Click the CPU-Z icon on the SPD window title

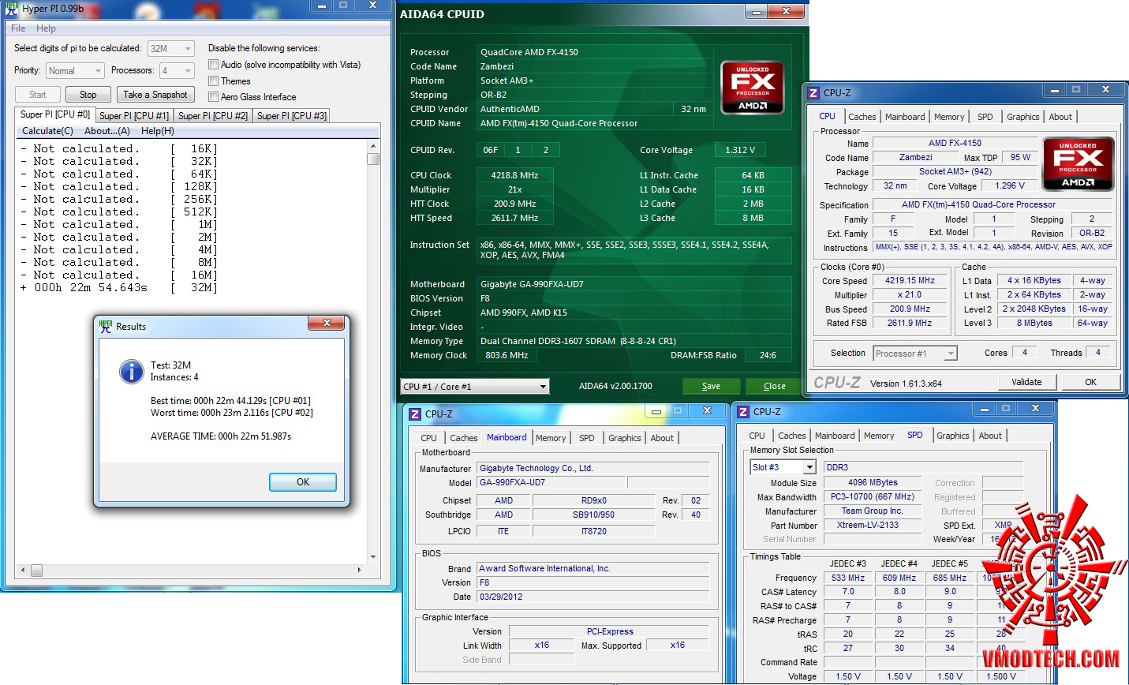click(743, 412)
